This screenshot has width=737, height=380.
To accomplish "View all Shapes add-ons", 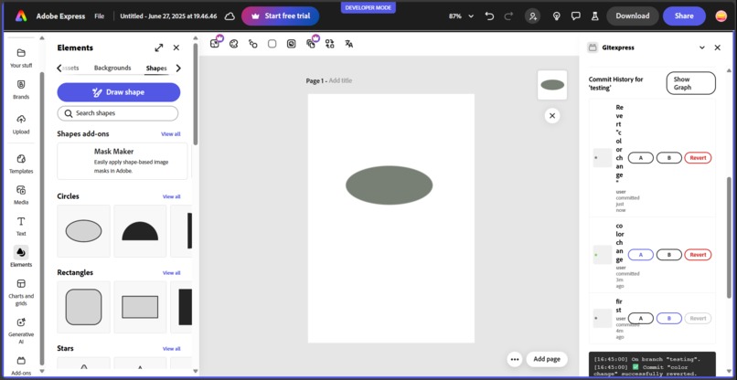I will pos(171,134).
